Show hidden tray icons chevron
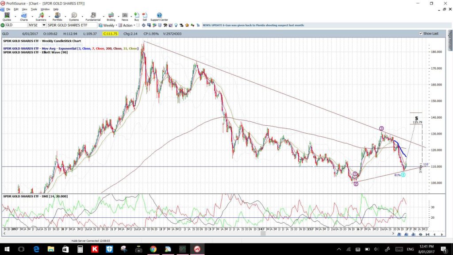453x255 pixels. 339,249
